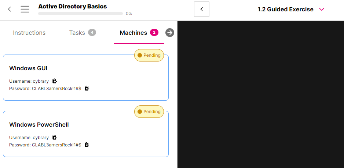Switch to the Instructions tab
Screen dimensions: 344x168
tap(29, 33)
